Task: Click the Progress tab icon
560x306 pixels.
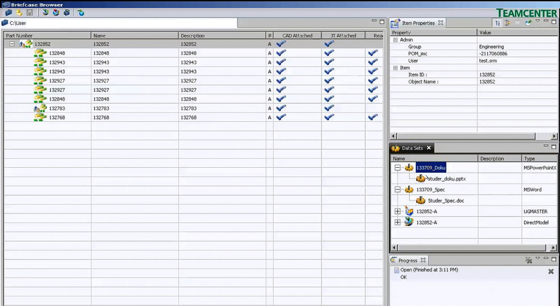Action: [x=394, y=260]
